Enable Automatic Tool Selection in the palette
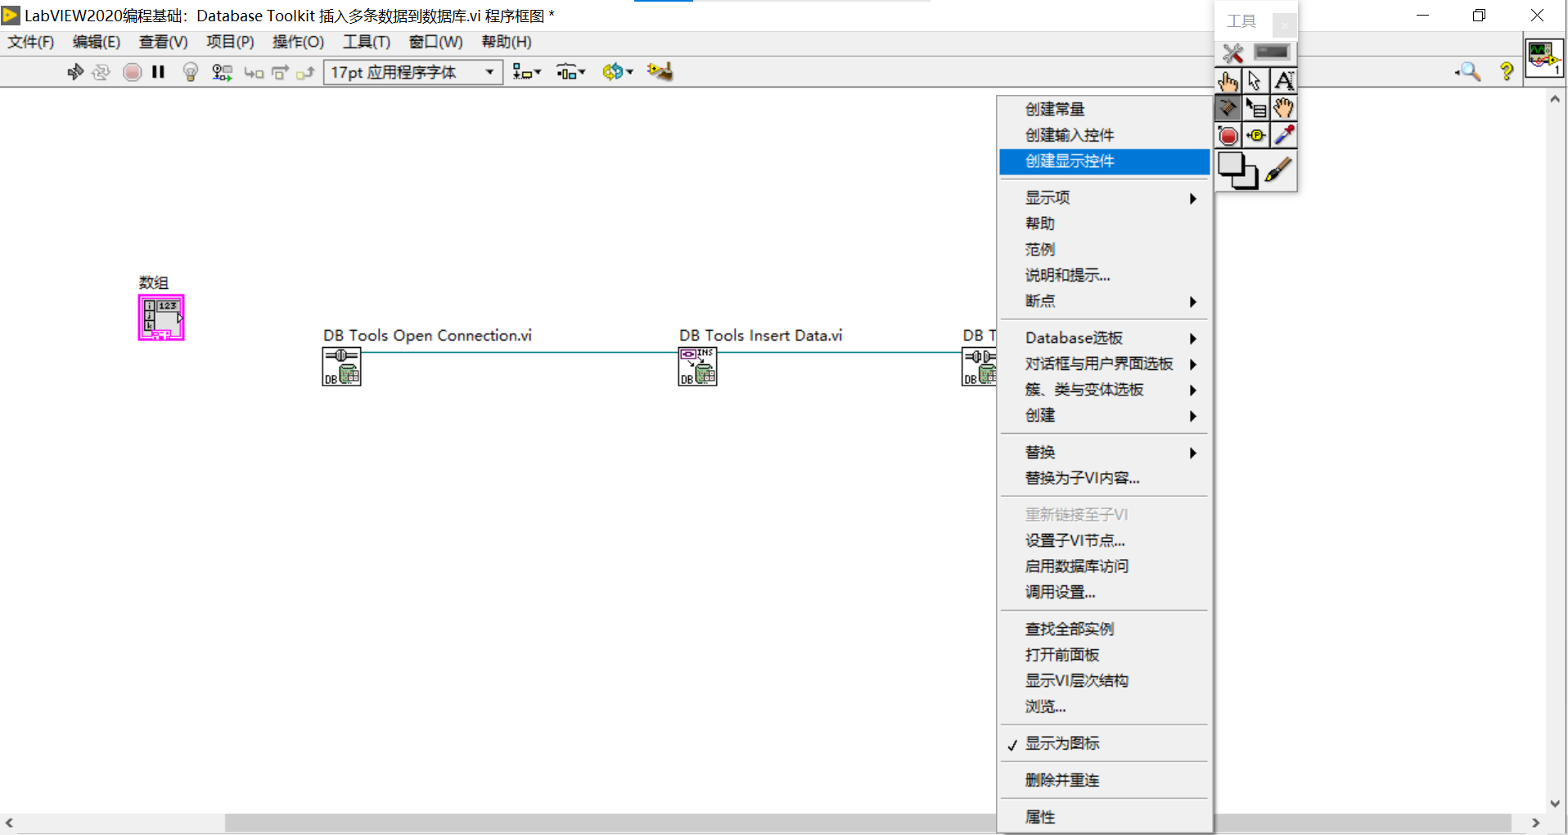The image size is (1568, 835). tap(1233, 52)
